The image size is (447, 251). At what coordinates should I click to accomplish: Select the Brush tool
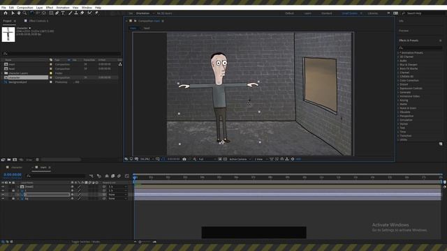point(70,13)
